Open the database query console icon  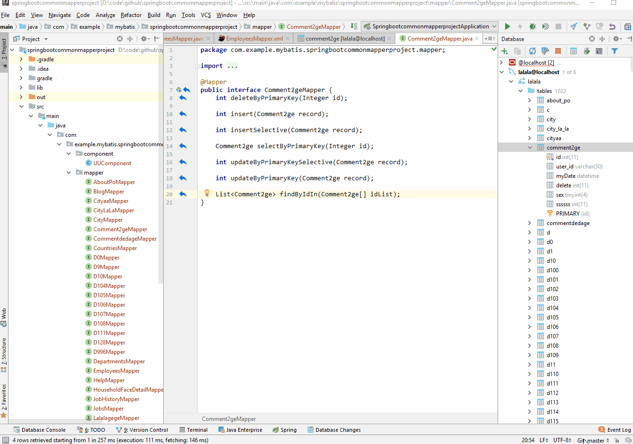pyautogui.click(x=599, y=51)
